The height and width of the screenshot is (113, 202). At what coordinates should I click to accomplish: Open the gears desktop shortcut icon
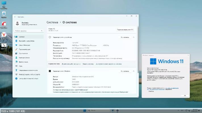pyautogui.click(x=4, y=46)
